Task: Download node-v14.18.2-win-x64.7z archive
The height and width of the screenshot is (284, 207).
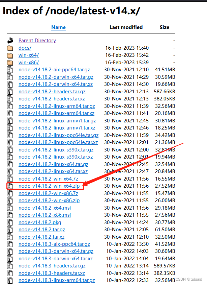Action: (x=48, y=179)
